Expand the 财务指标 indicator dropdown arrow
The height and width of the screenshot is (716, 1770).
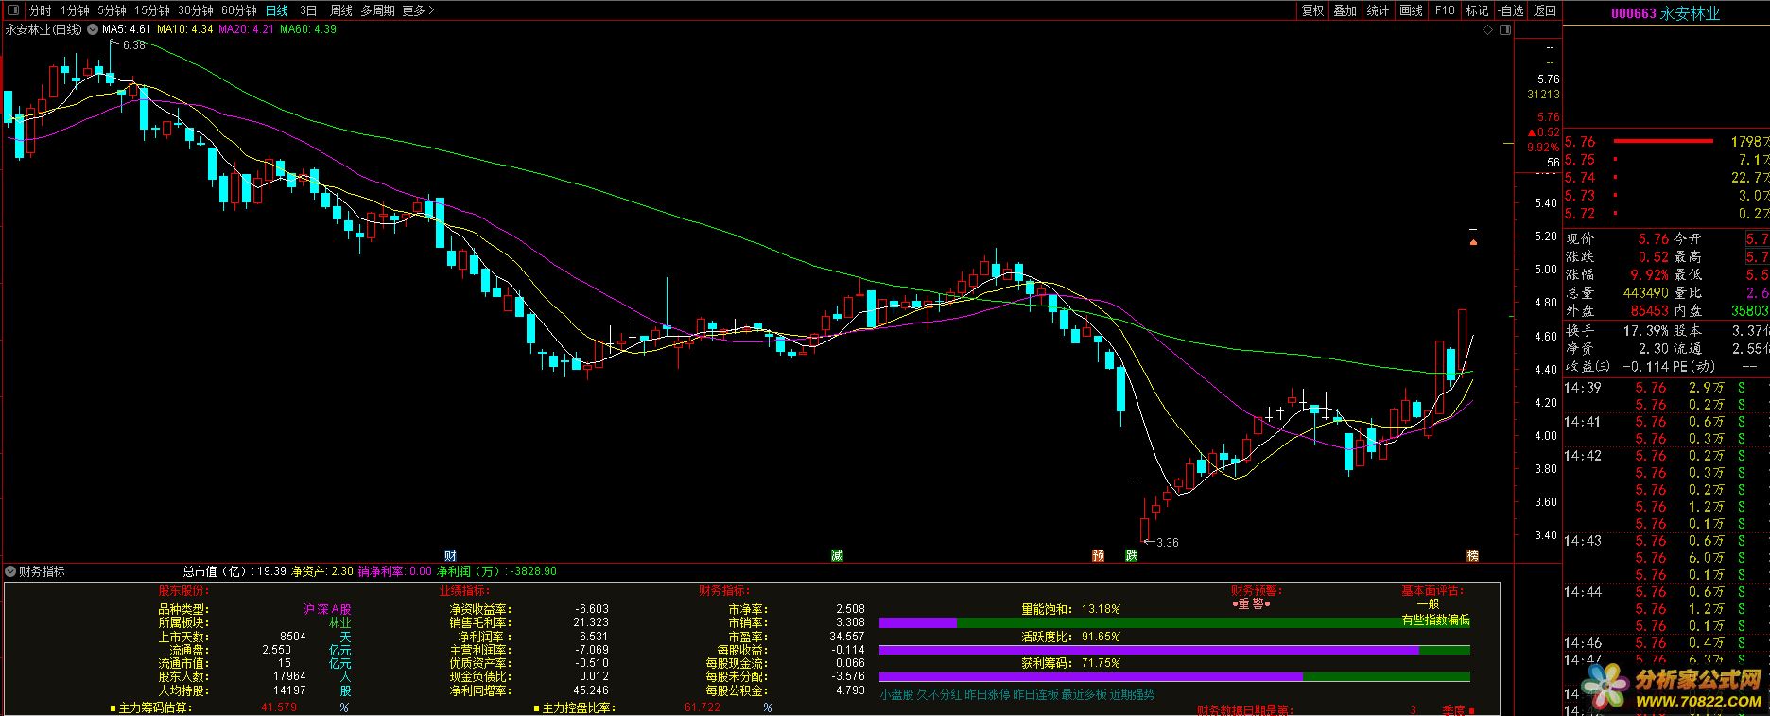[x=10, y=571]
